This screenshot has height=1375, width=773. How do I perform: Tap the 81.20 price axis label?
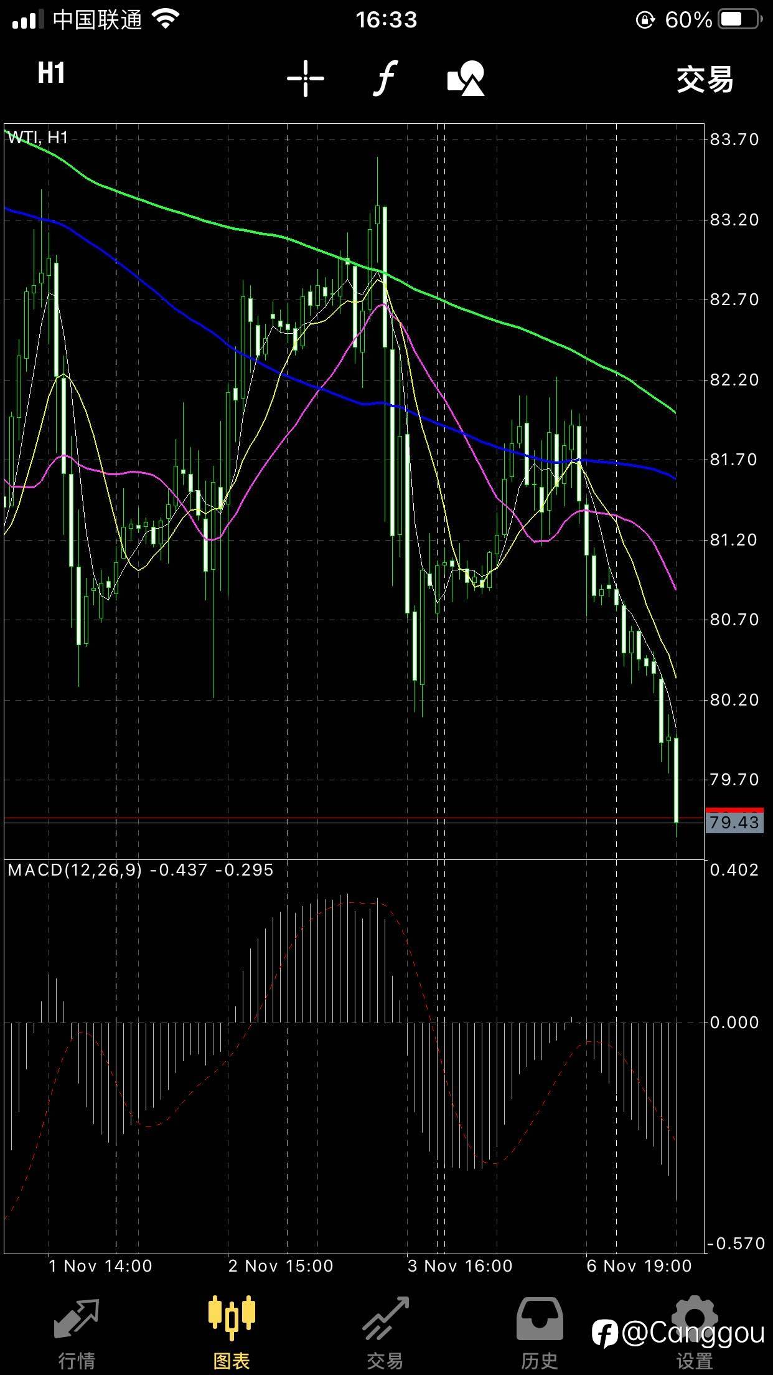(x=734, y=540)
